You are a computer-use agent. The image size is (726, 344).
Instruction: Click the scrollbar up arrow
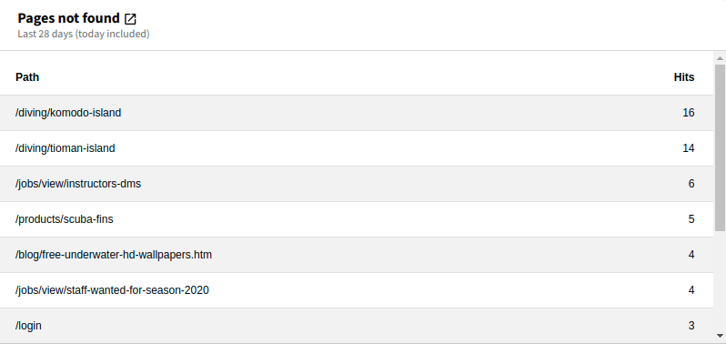[x=720, y=58]
